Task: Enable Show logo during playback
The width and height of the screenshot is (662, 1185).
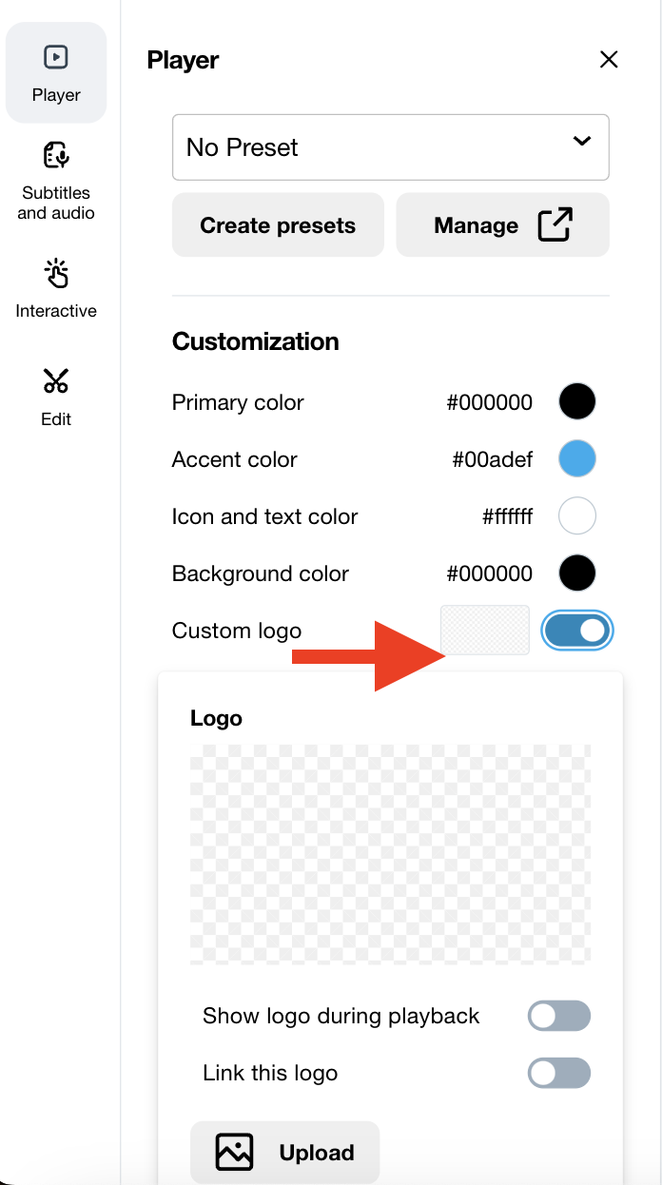Action: click(x=559, y=1016)
